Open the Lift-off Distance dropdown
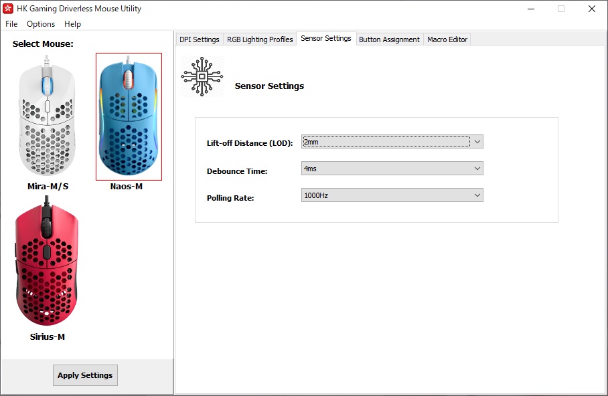Screen dimensions: 608x396 pyautogui.click(x=392, y=142)
